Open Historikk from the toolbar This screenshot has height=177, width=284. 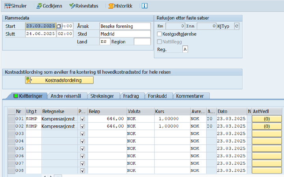[121, 6]
